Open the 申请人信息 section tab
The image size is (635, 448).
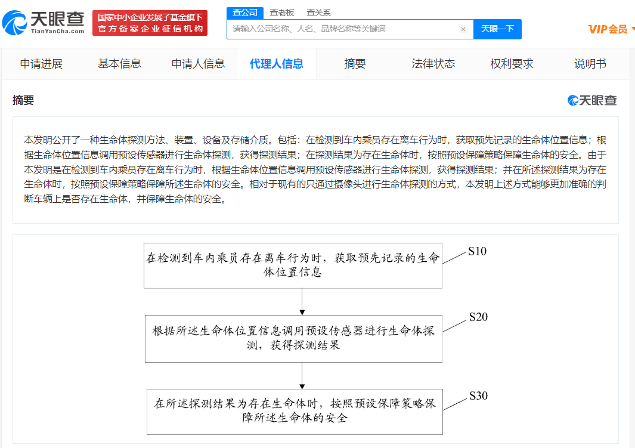pyautogui.click(x=198, y=64)
